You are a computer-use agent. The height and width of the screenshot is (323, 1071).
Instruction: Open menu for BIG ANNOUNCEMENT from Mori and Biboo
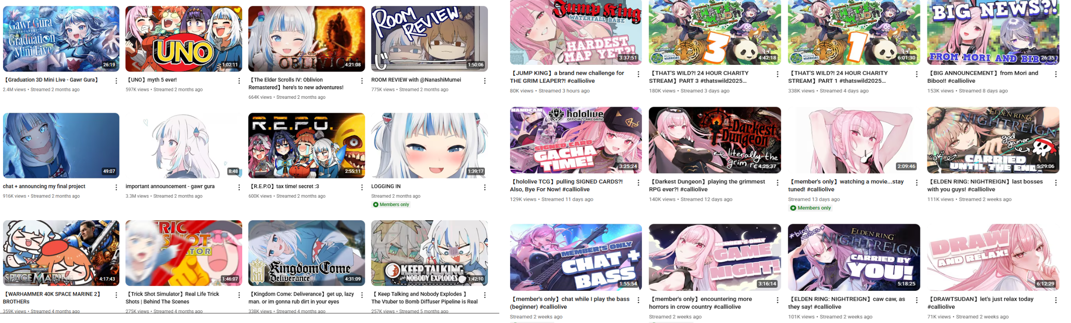point(1056,74)
